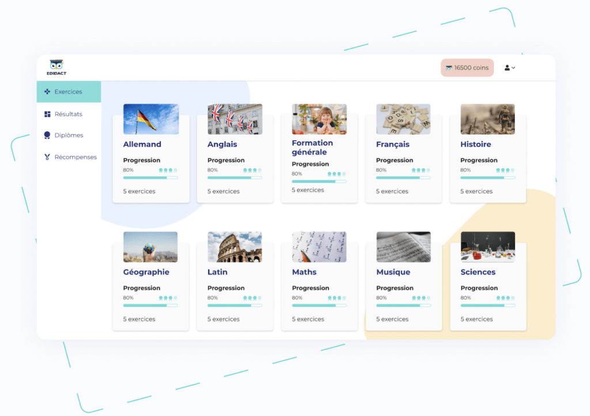This screenshot has height=416, width=590.
Task: Open the Musique sheet music thumbnail
Action: tap(403, 247)
